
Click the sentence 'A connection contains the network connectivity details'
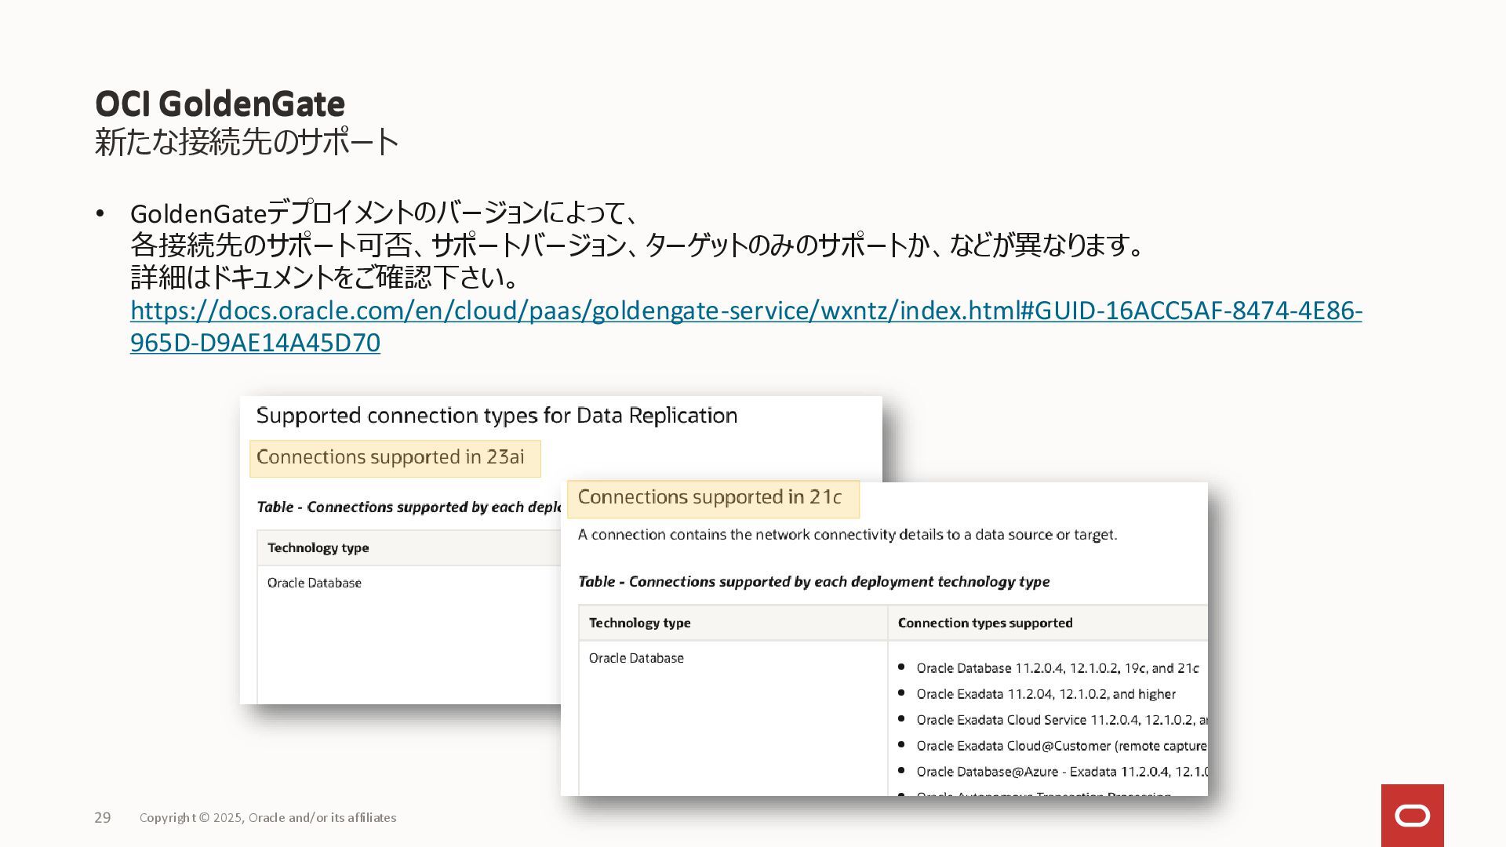[x=847, y=535]
